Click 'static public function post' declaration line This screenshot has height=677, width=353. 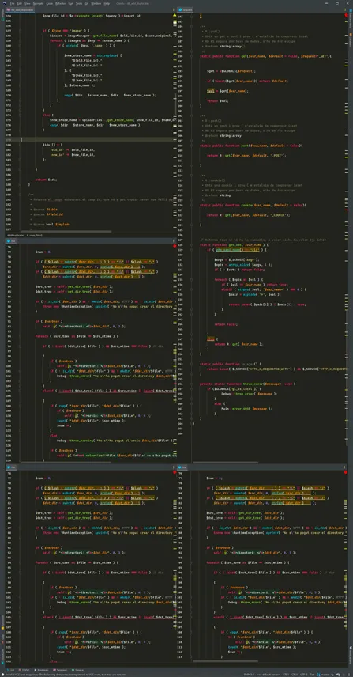[252, 146]
